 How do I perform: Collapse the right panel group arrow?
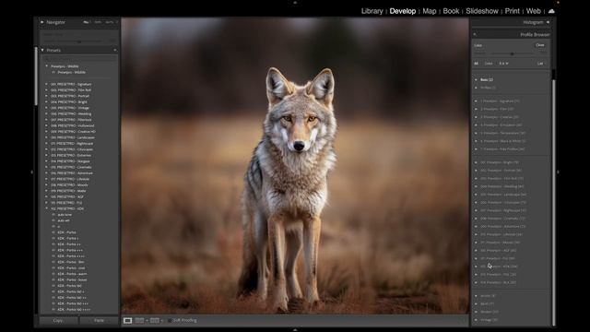[558, 172]
